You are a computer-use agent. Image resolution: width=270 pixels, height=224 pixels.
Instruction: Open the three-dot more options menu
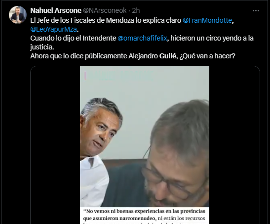(256, 11)
